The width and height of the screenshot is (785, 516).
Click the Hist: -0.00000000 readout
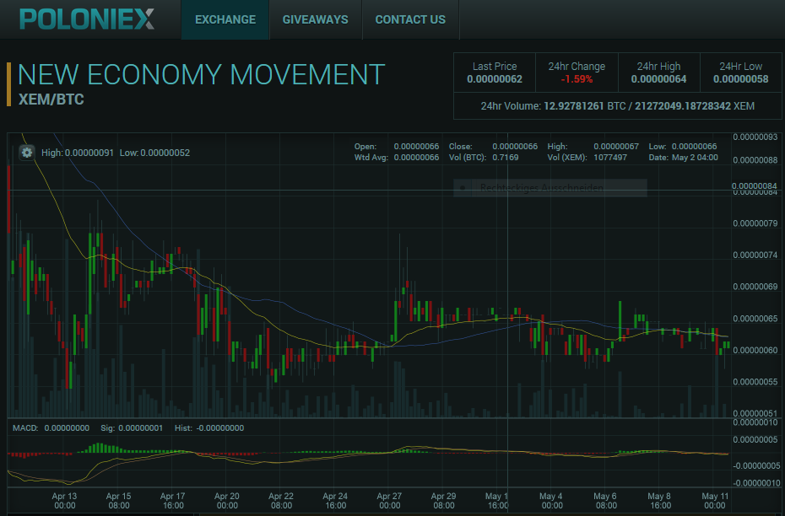point(209,428)
